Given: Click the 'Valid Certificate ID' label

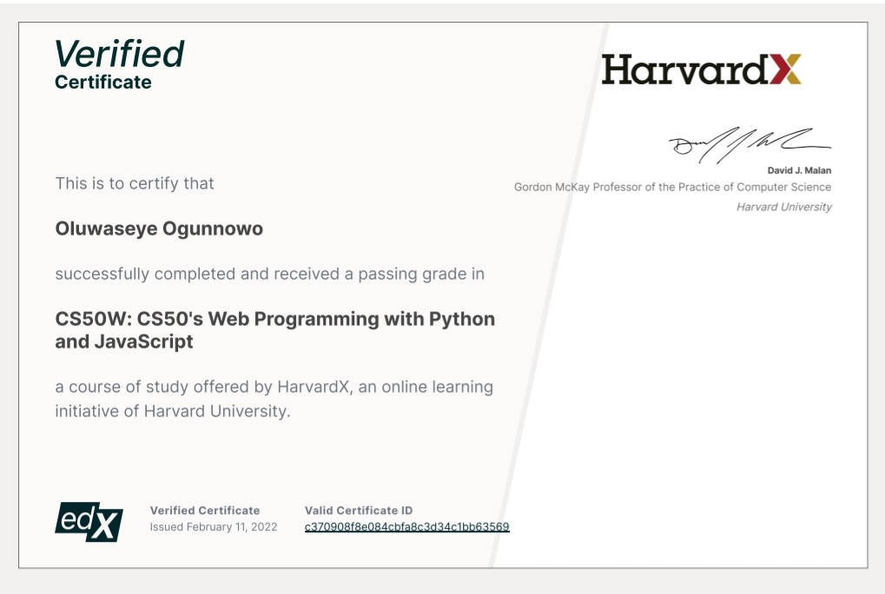Looking at the screenshot, I should pos(358,511).
